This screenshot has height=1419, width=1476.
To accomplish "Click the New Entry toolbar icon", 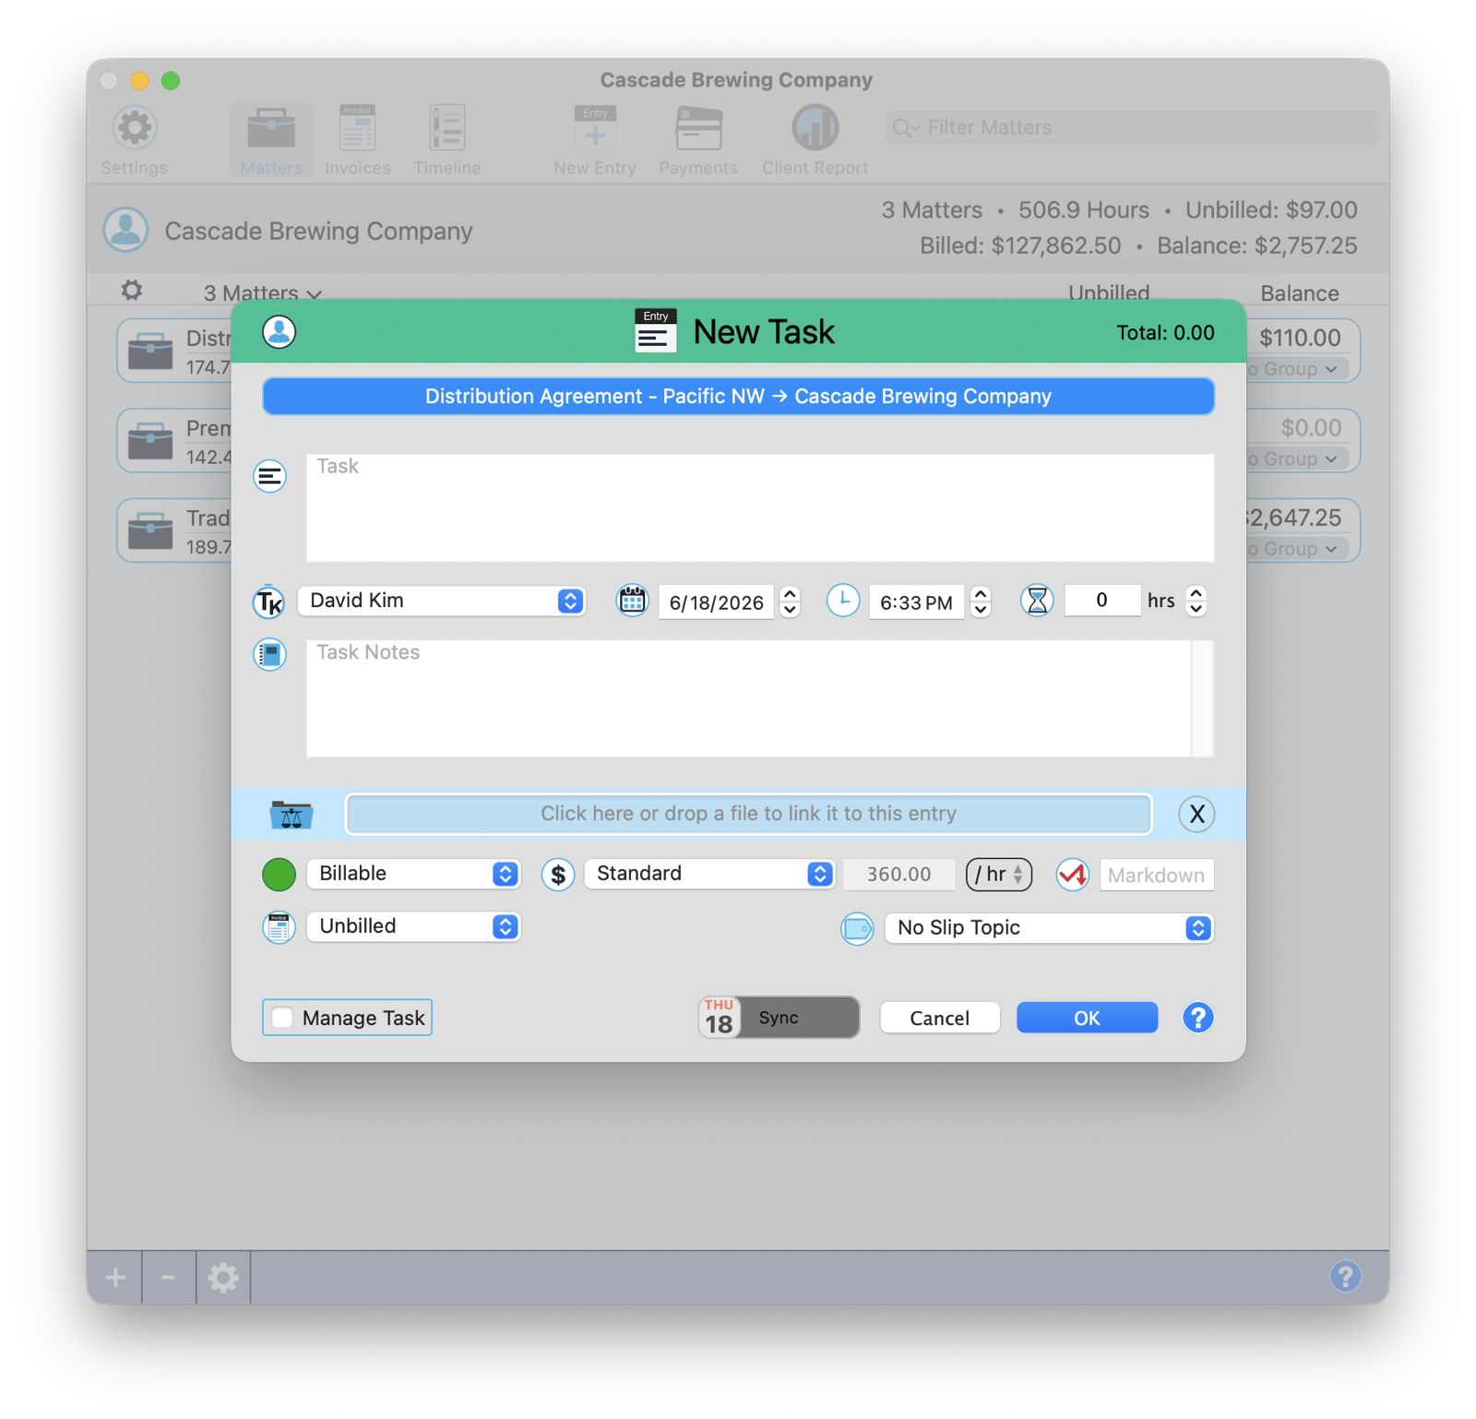I will tap(595, 127).
